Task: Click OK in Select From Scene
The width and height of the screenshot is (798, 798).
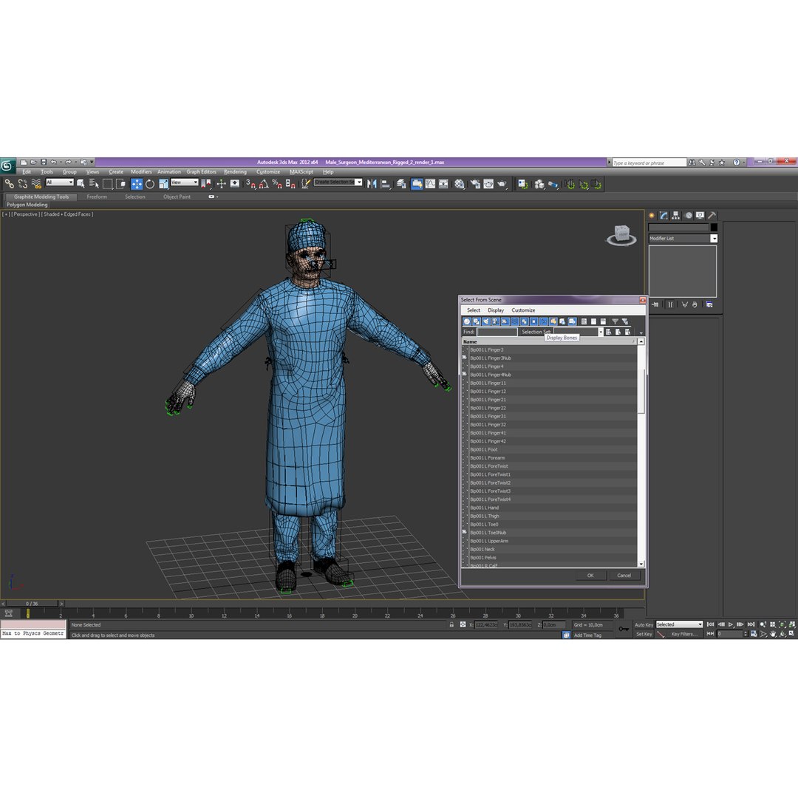Action: pos(590,576)
